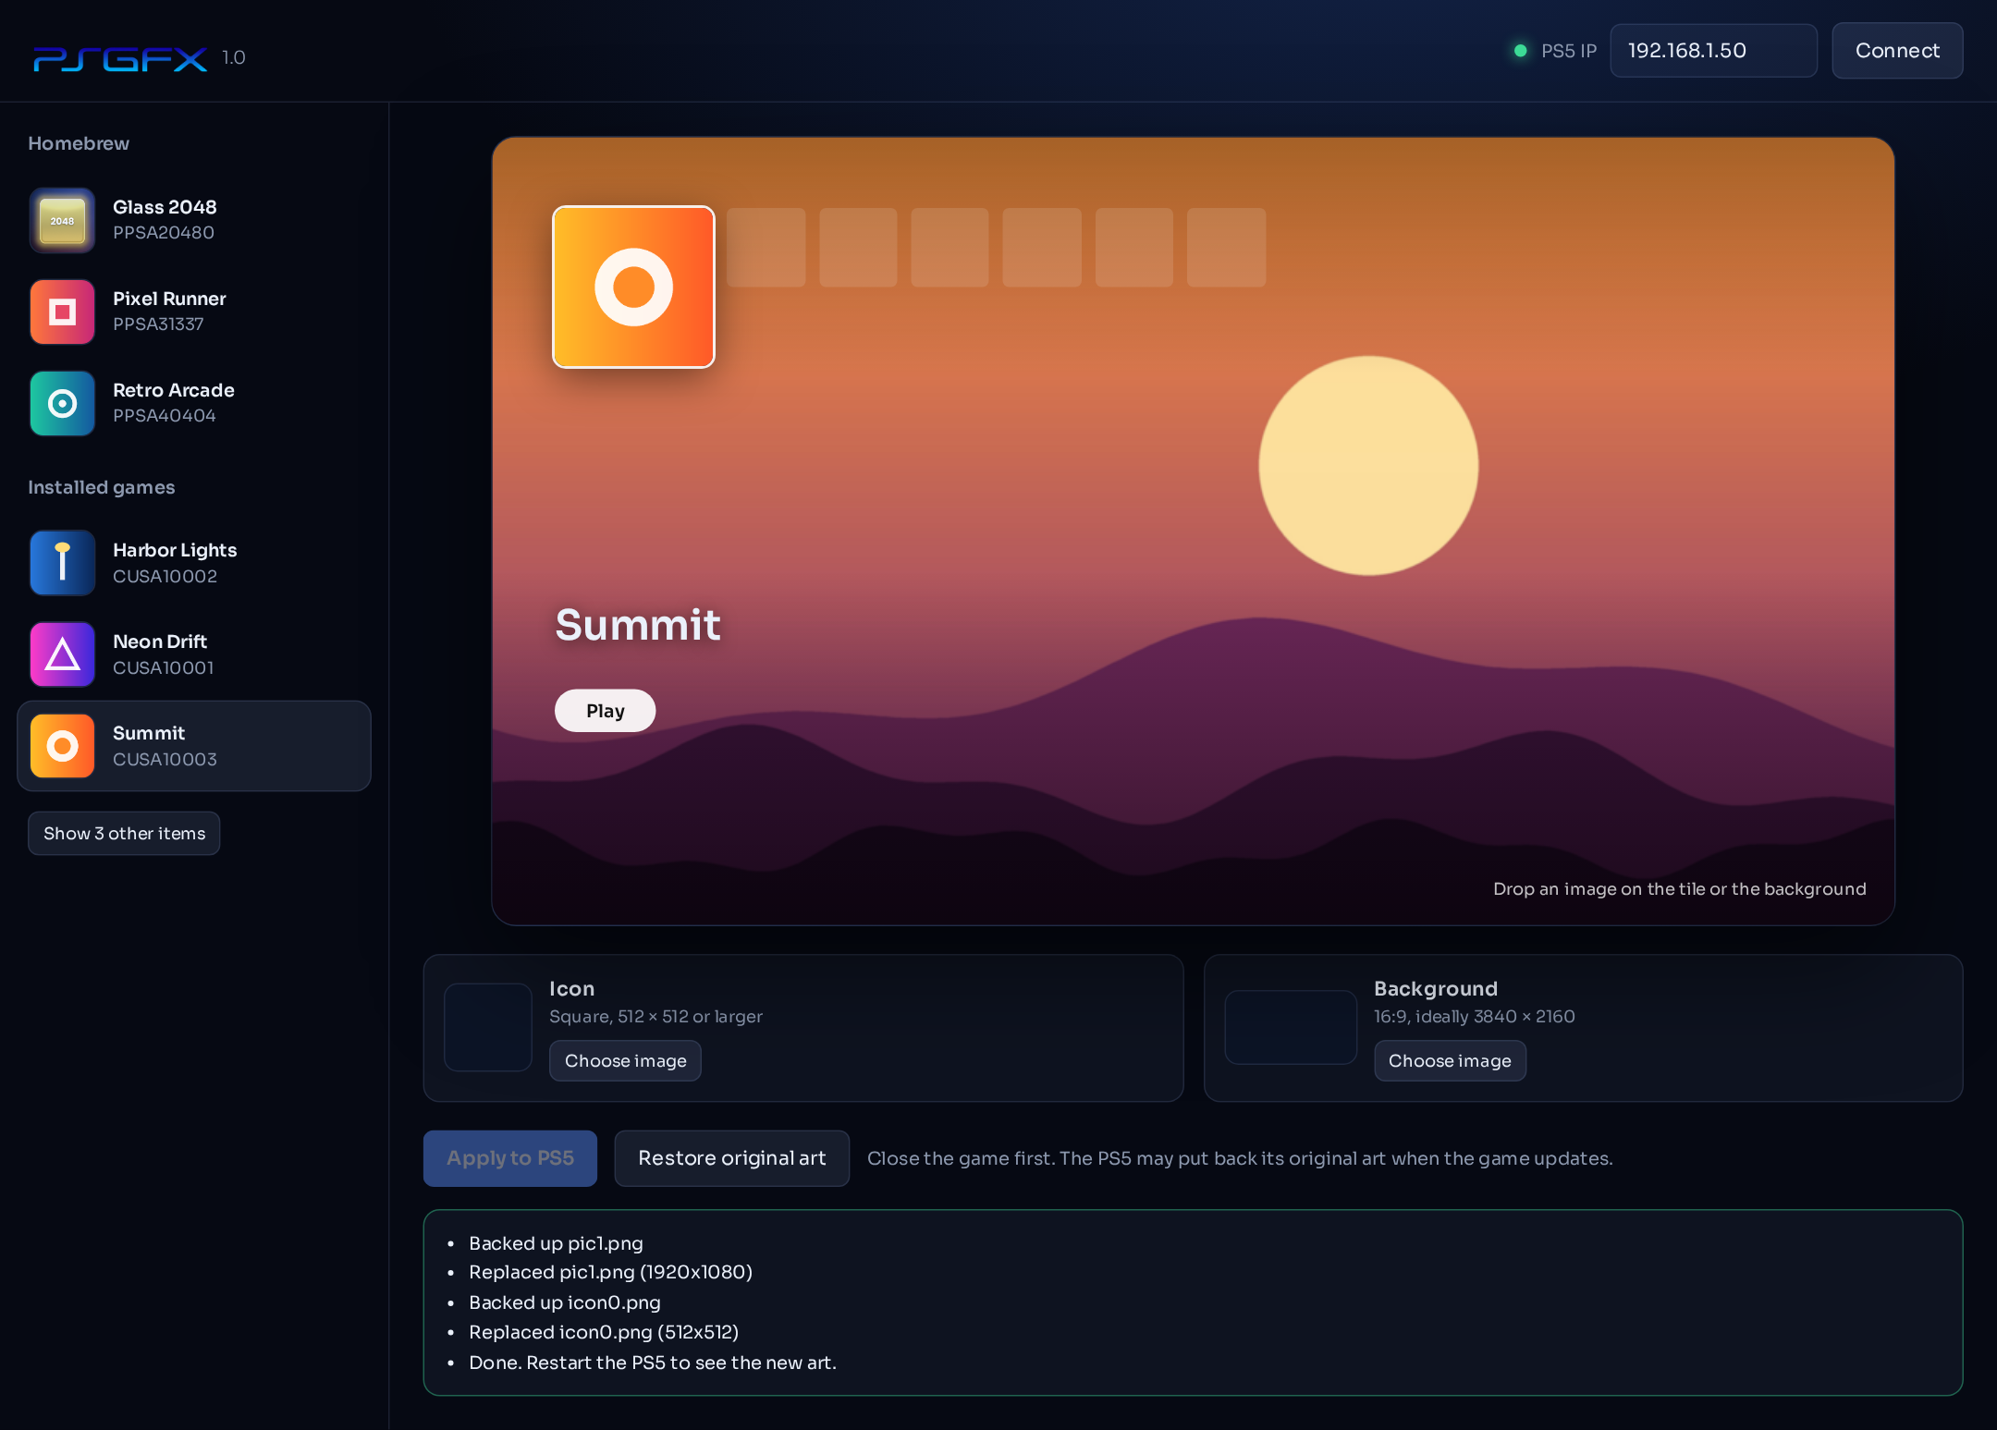Click Play in the preview

605,710
